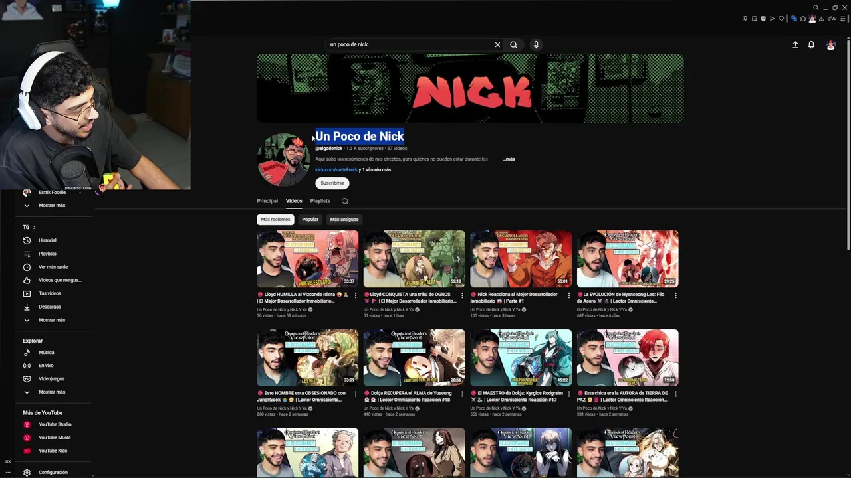Open the upload/create video icon
This screenshot has width=851, height=478.
[795, 44]
